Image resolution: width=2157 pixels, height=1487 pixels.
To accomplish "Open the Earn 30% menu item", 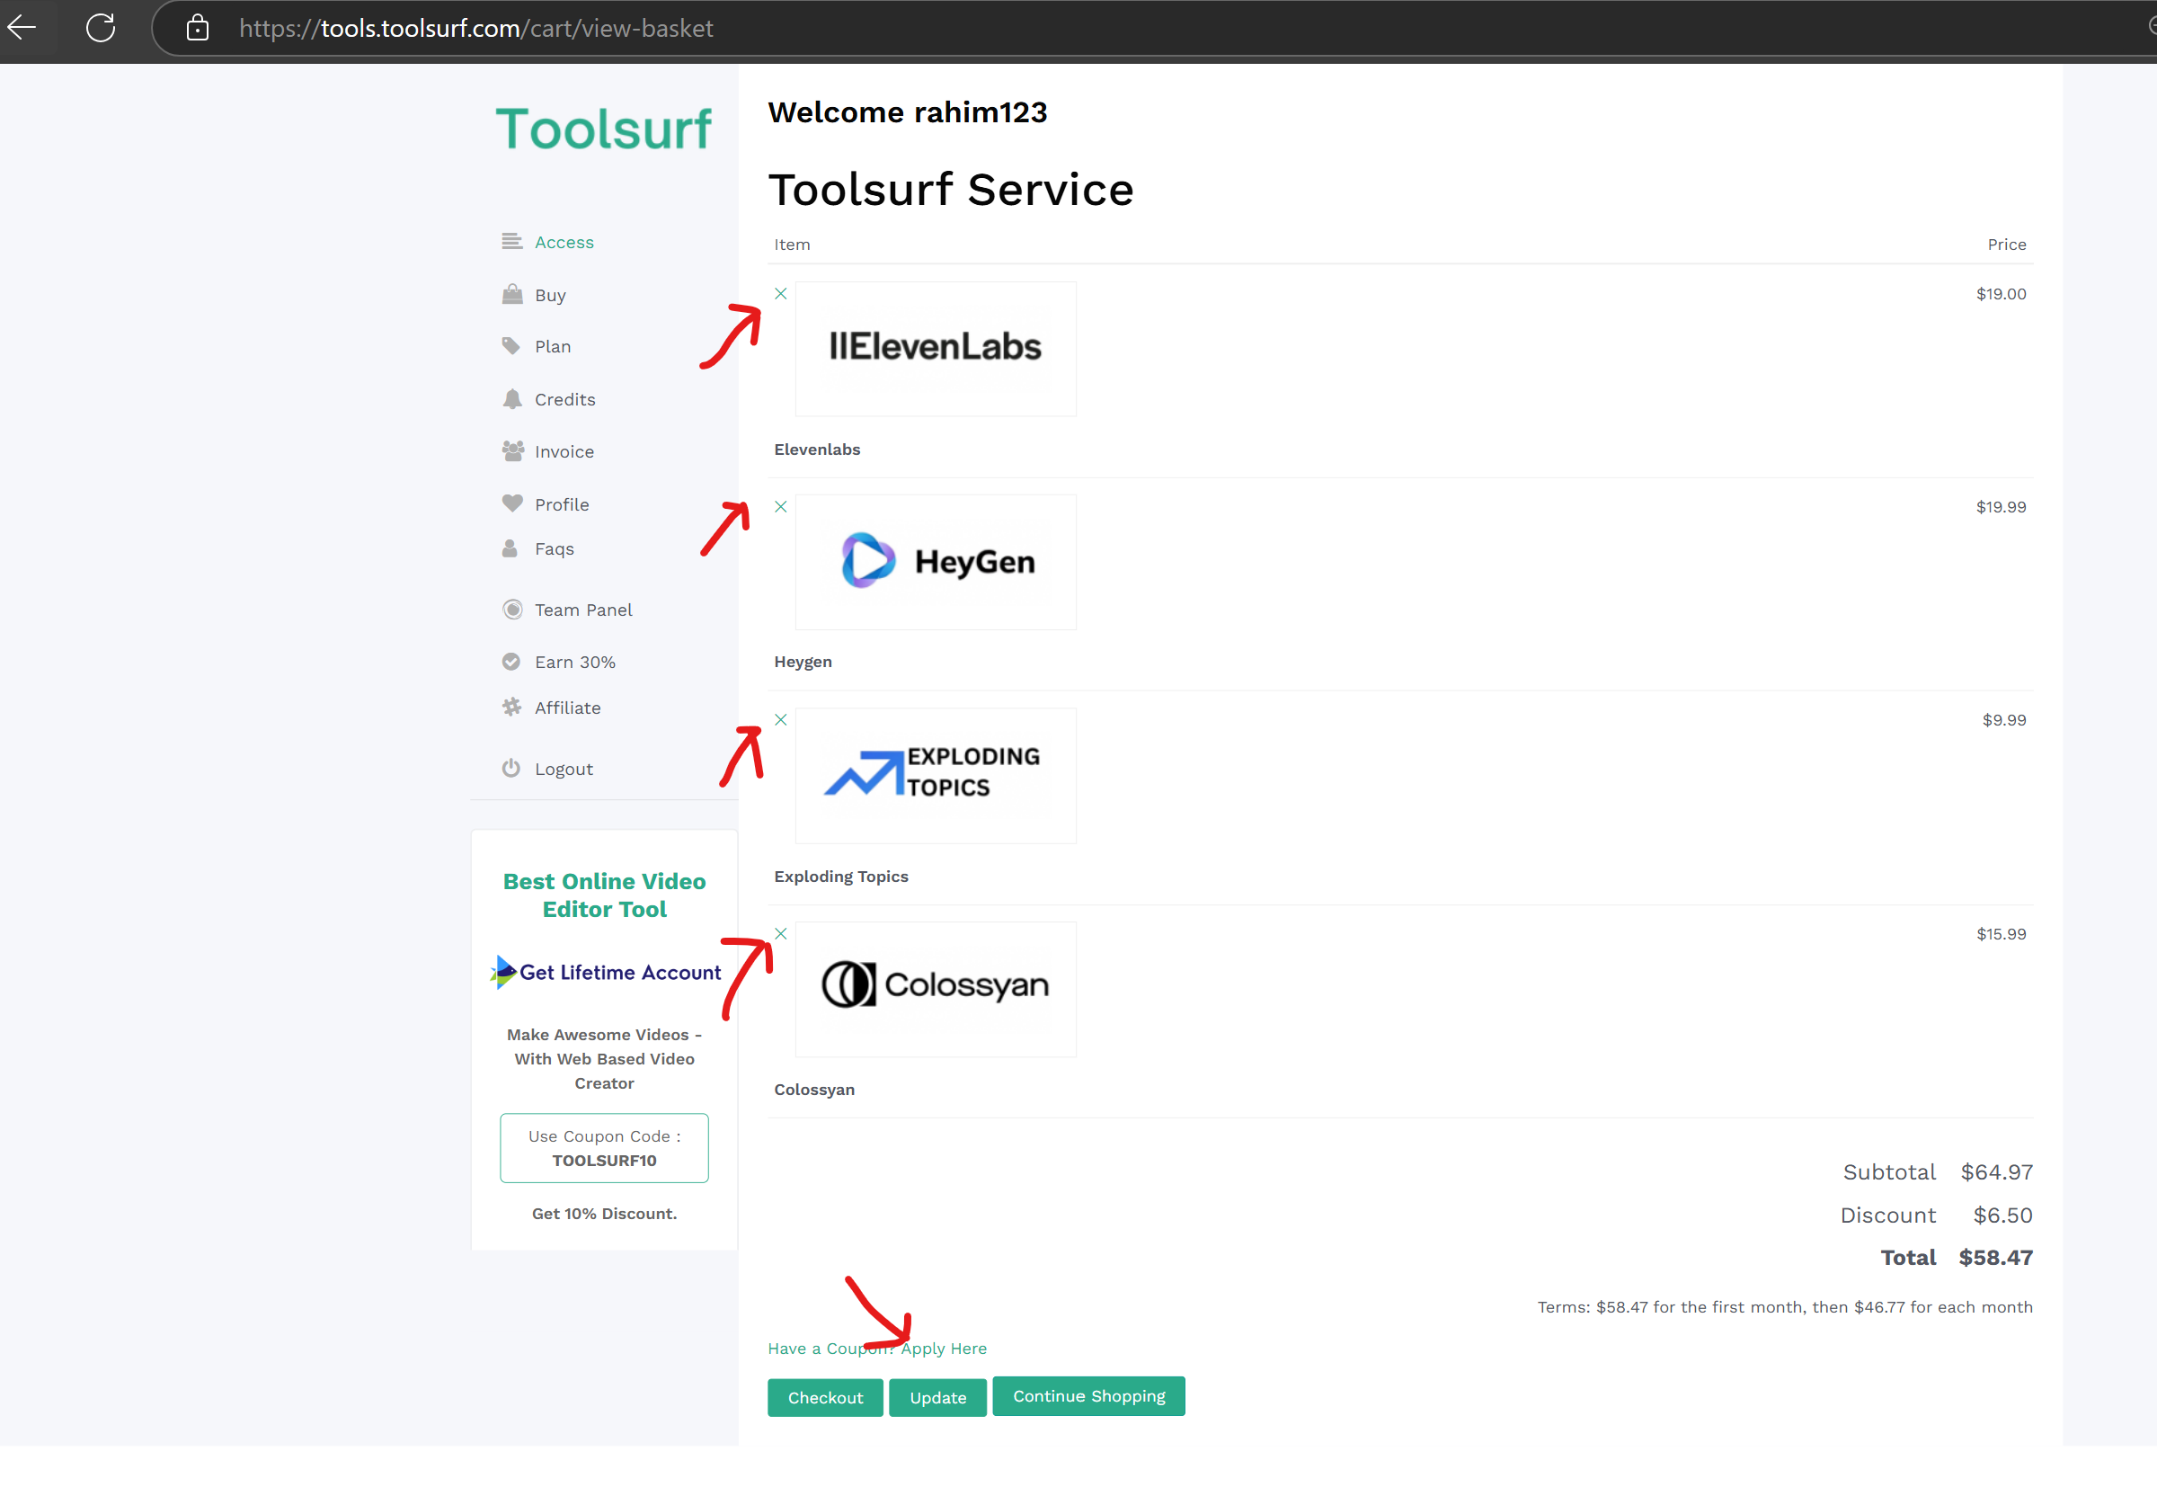I will coord(574,663).
